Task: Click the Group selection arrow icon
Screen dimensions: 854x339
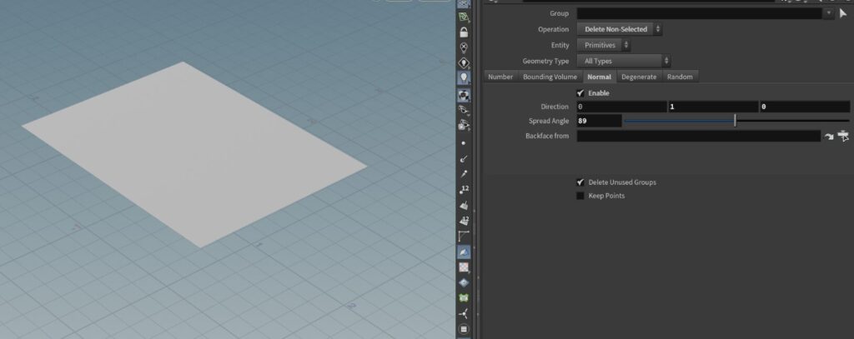Action: [x=842, y=13]
